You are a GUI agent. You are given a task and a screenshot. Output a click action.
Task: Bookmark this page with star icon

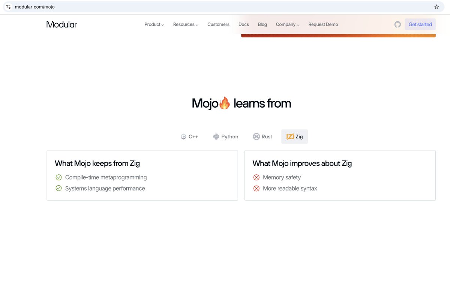coord(436,7)
